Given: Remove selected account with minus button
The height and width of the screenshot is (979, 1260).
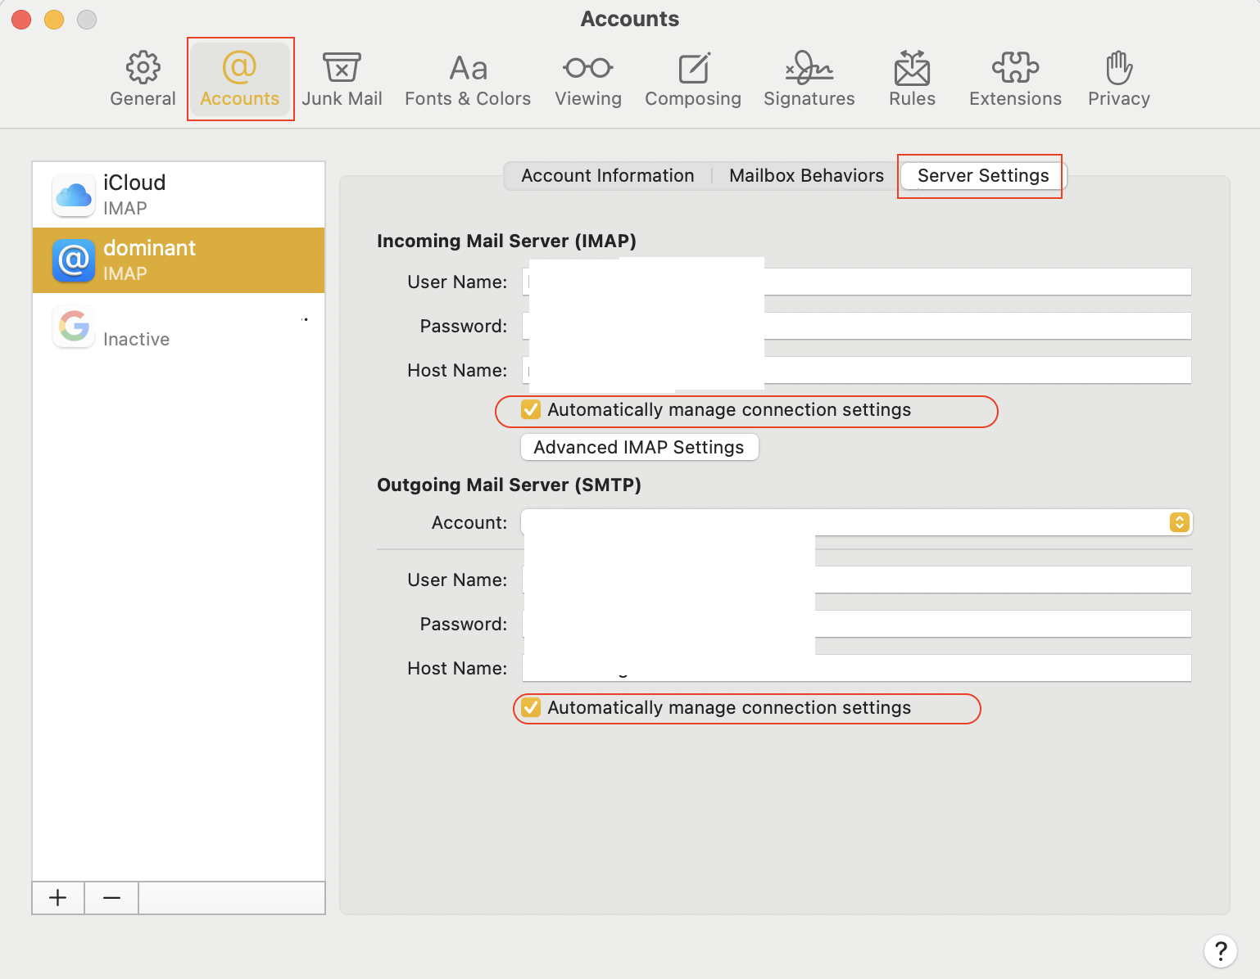Looking at the screenshot, I should pyautogui.click(x=111, y=898).
